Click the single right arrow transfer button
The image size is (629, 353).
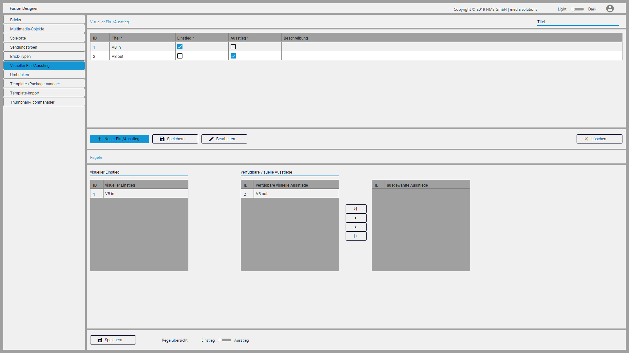356,218
